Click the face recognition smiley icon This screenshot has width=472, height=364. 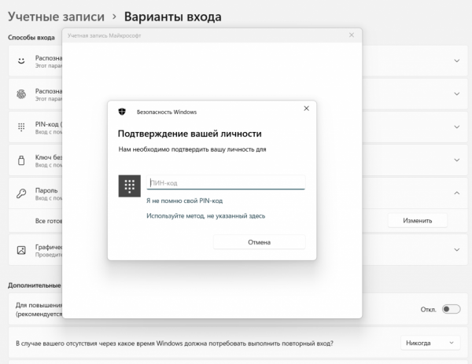(x=21, y=61)
